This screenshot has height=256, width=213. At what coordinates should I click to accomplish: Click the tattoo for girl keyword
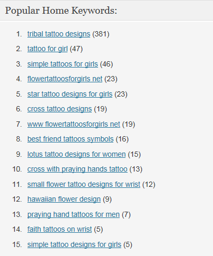coord(47,49)
